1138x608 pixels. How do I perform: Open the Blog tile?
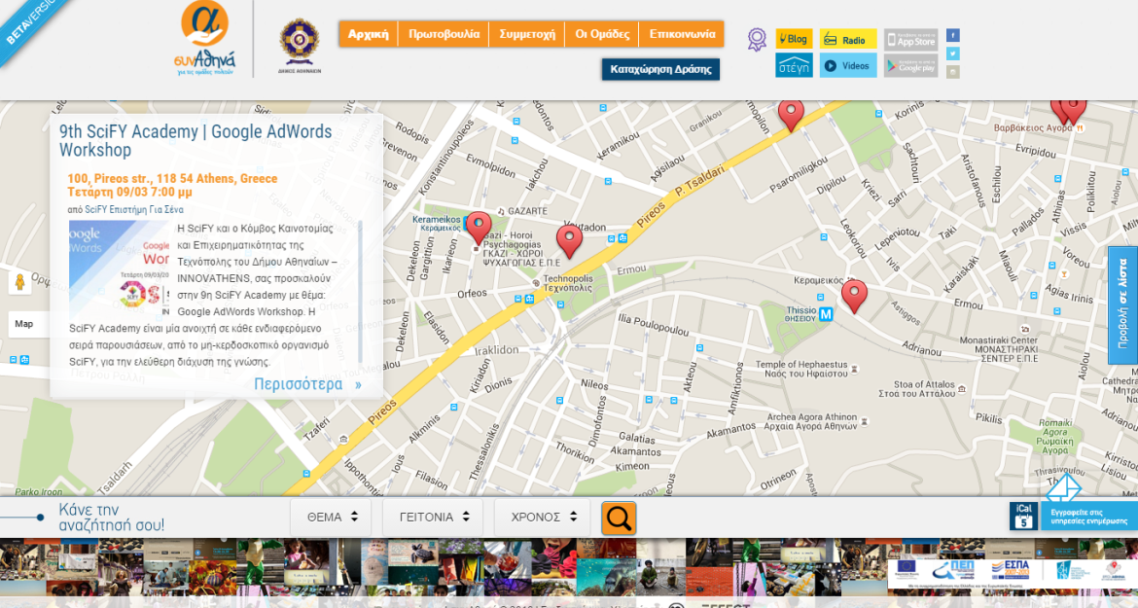[794, 39]
